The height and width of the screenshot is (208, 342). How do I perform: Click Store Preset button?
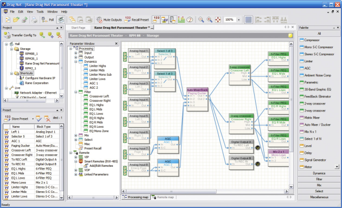click(17, 119)
